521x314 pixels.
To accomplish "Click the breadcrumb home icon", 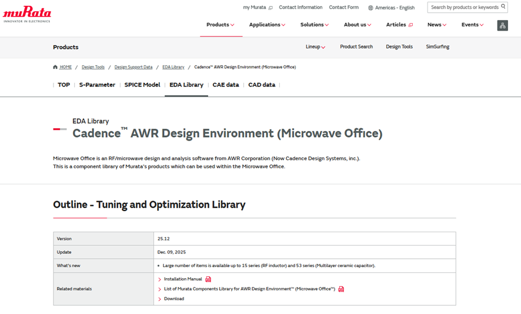I will click(55, 67).
